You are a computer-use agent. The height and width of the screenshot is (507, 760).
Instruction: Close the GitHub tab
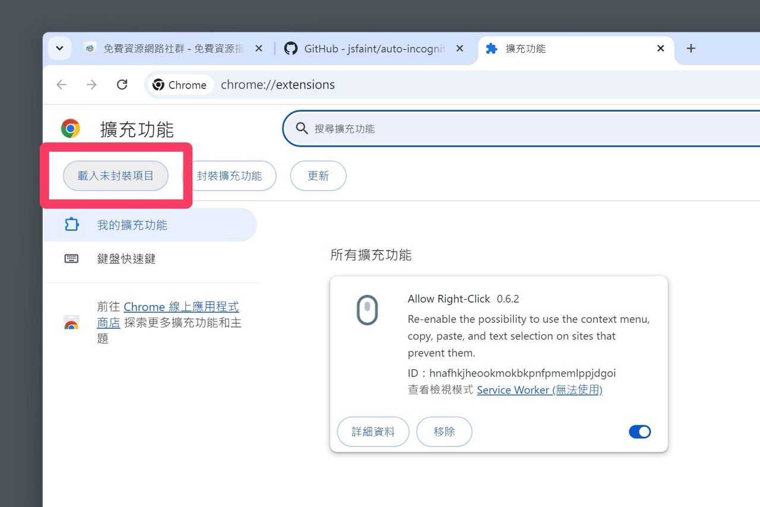pos(460,49)
